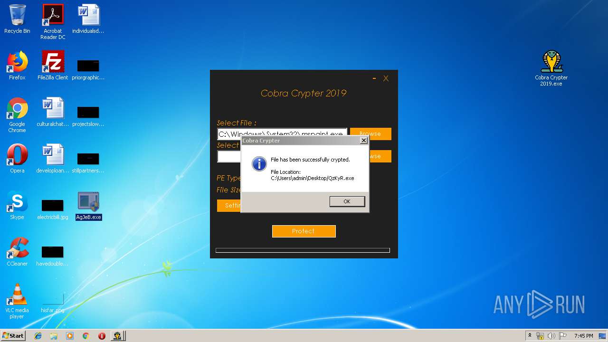Viewport: 608px width, 342px height.
Task: Select Cobra Crypter 2019.exe desktop icon
Action: pos(551,68)
